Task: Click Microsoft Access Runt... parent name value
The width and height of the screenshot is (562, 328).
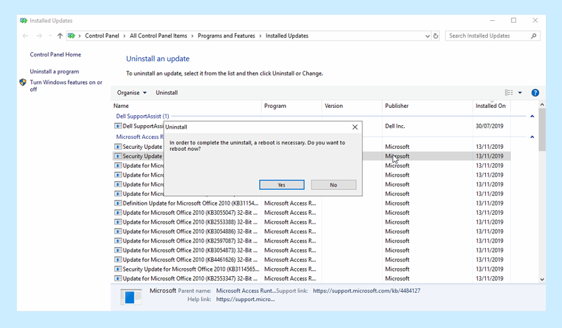Action: point(246,291)
